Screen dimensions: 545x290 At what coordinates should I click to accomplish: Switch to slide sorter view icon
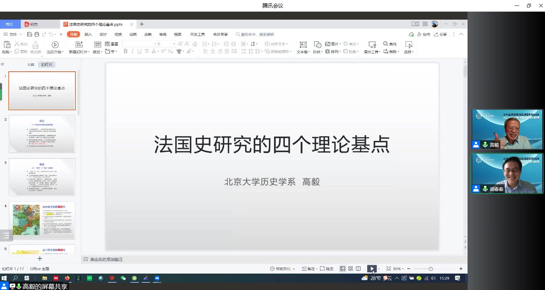click(350, 269)
